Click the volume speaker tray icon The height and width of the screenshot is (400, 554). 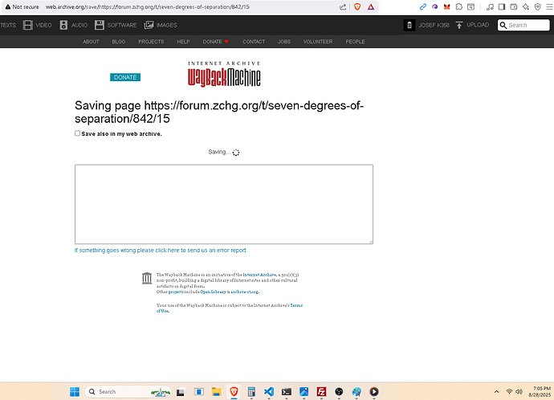(519, 391)
